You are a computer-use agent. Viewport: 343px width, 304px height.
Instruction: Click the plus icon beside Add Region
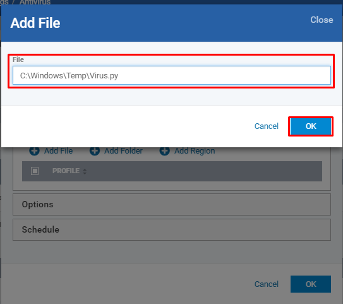tap(164, 151)
